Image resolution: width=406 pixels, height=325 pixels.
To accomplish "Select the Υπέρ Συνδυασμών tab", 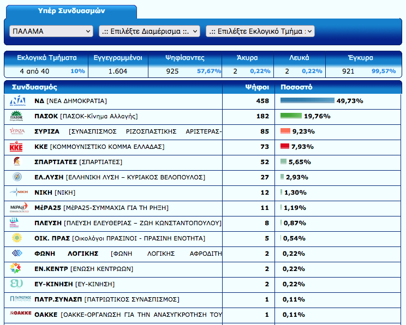I will point(71,11).
